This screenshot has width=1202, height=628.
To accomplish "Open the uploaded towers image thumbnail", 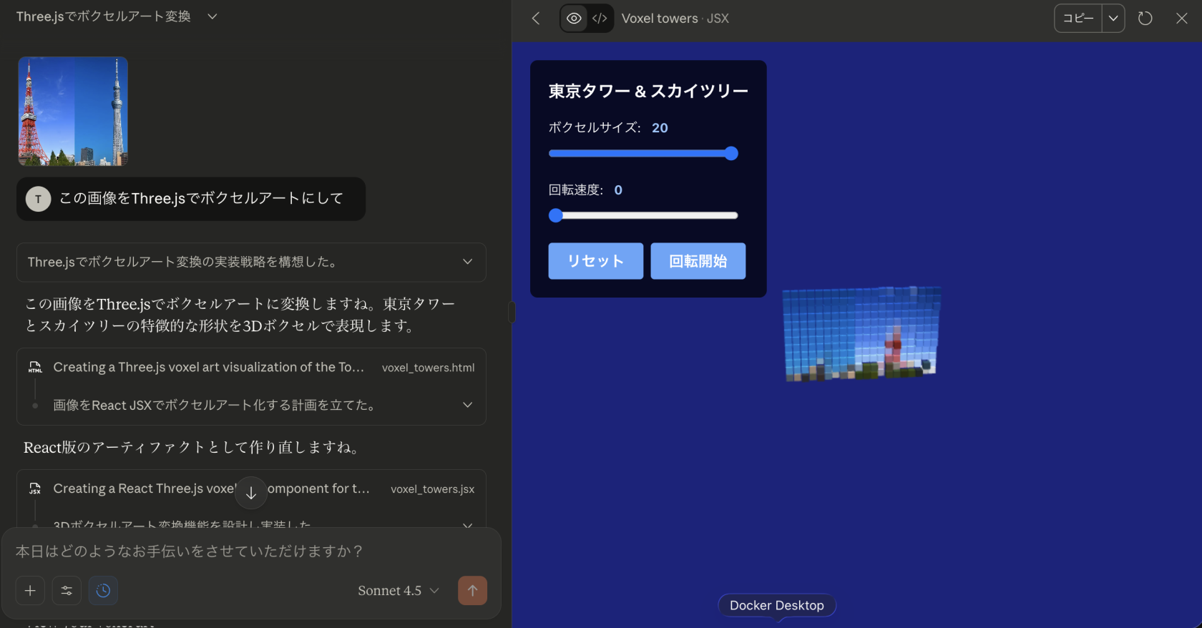I will click(73, 112).
